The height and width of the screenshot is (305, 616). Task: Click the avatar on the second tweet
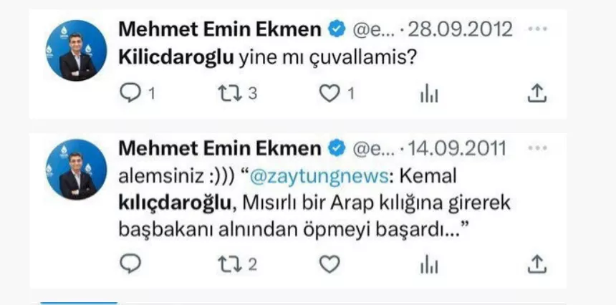click(76, 170)
